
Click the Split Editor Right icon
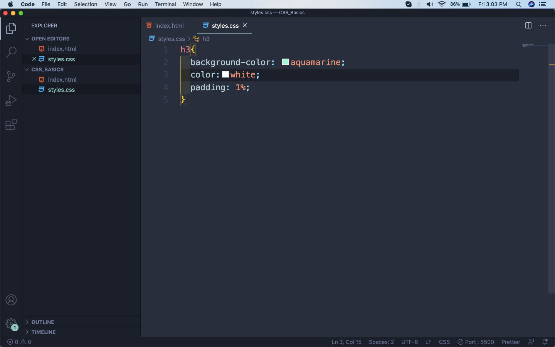(528, 25)
